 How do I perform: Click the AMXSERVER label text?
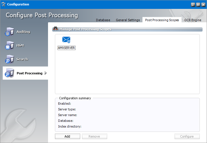66,48
